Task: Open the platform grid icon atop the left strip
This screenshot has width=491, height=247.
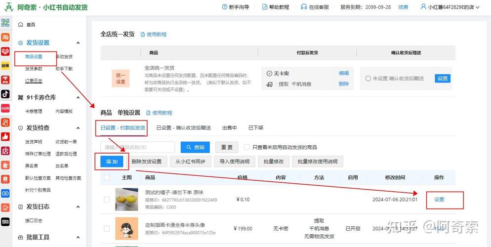Action: pos(5,23)
